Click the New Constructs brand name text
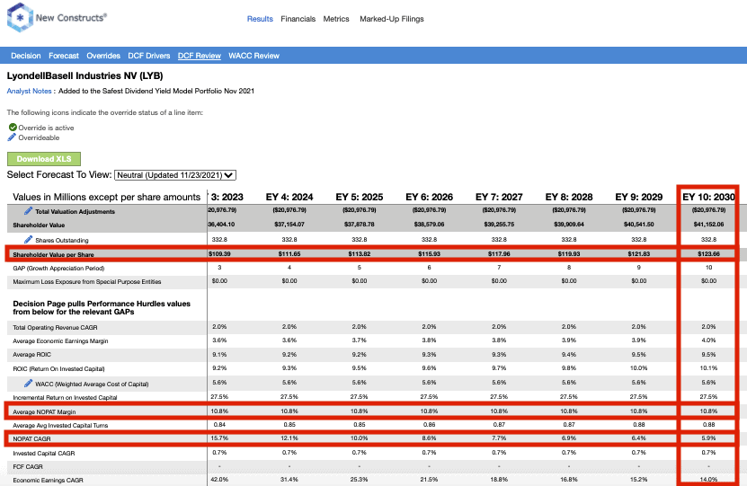Screen dimensions: 747x486 [x=71, y=18]
